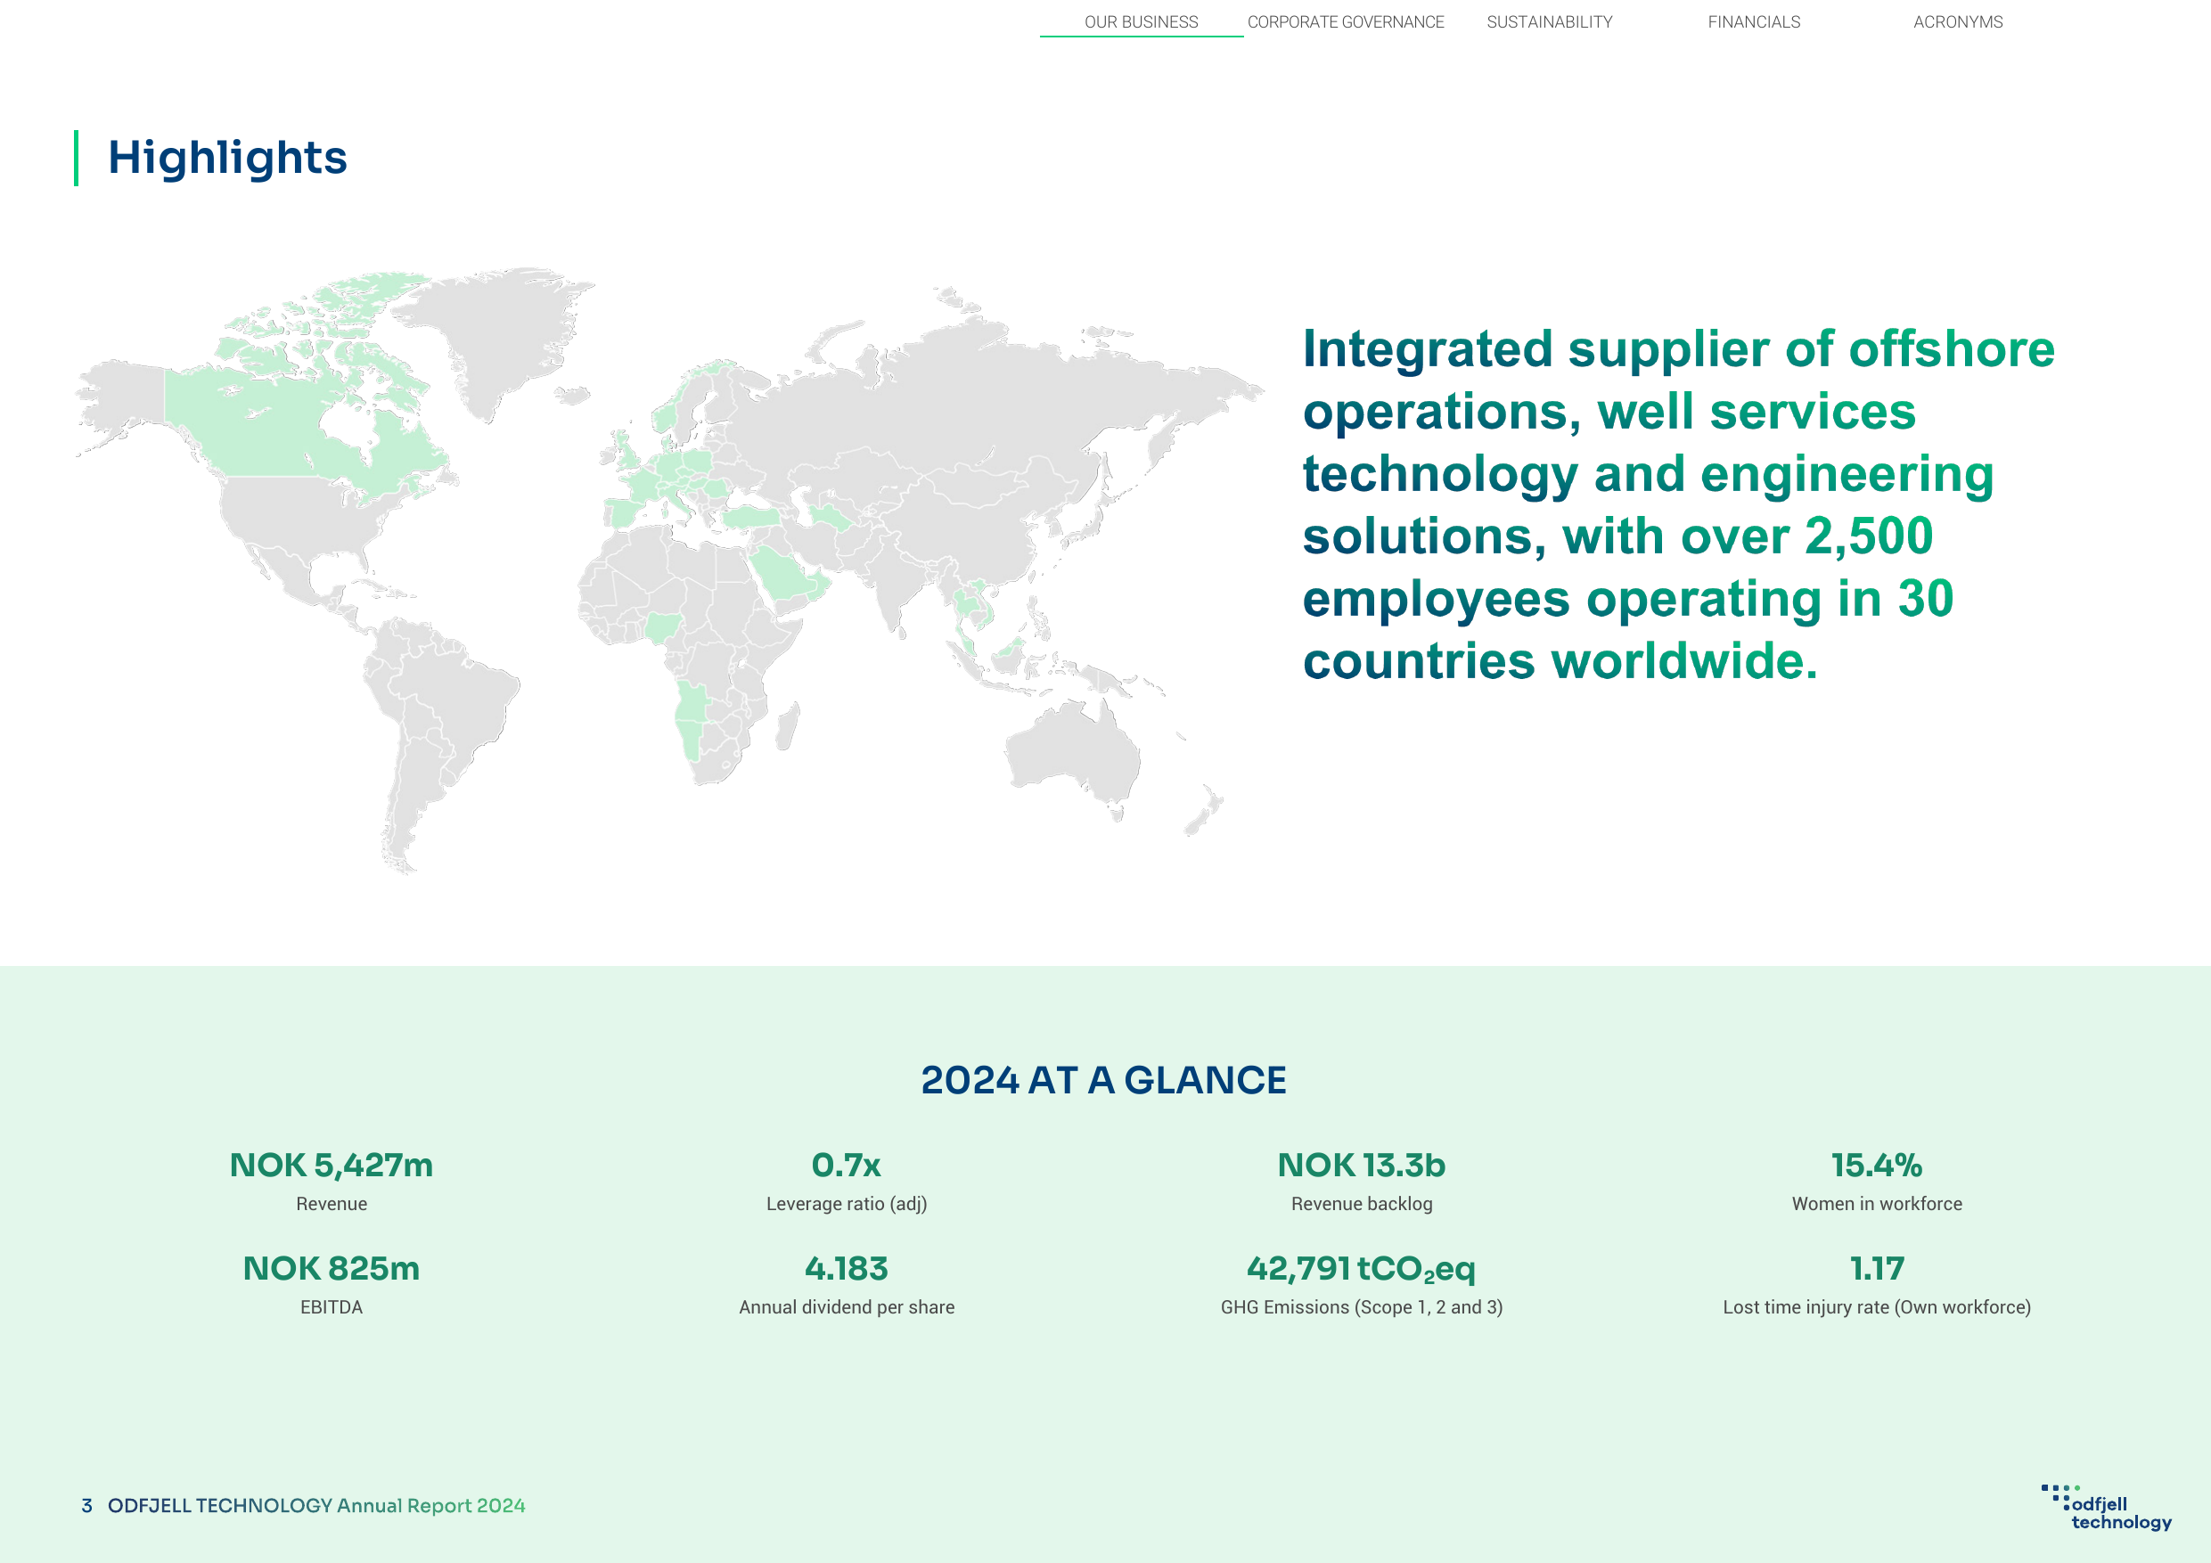This screenshot has width=2211, height=1563.
Task: Click the 'Revenue' label
Action: click(x=332, y=1204)
